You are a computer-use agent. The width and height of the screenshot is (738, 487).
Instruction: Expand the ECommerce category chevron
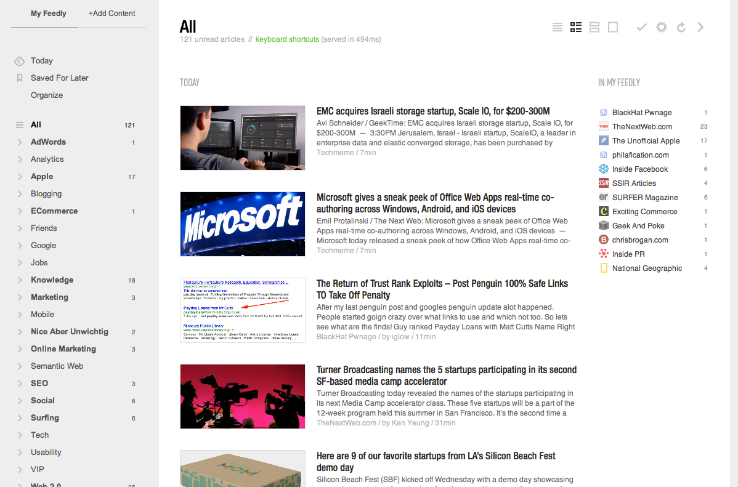coord(20,211)
